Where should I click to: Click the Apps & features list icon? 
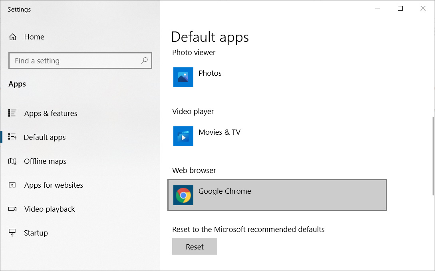(x=12, y=113)
